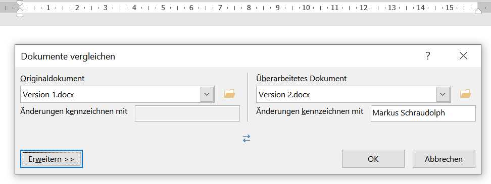The width and height of the screenshot is (491, 184).
Task: Cancel with the Abbrechen button
Action: (444, 159)
